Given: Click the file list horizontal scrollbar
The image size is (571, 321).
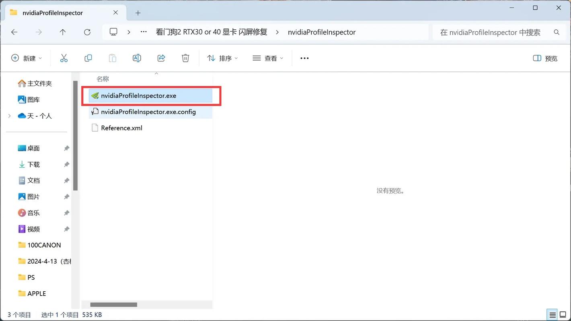Looking at the screenshot, I should point(113,305).
